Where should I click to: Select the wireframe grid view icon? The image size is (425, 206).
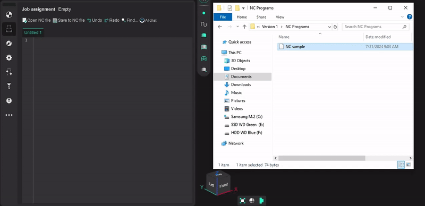click(204, 58)
